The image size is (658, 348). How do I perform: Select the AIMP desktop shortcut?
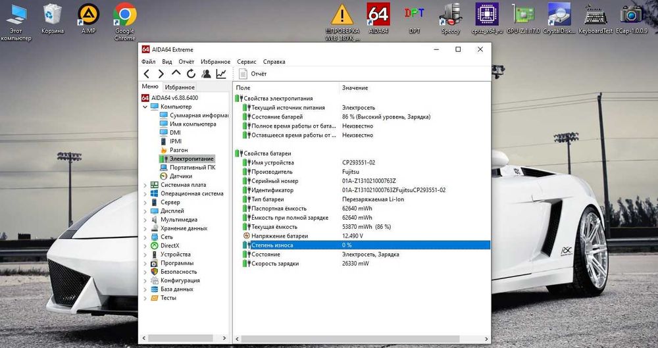click(x=89, y=19)
